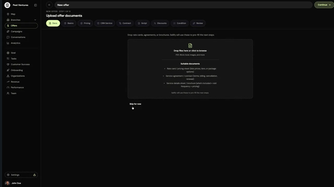
Task: Click the warning triangle beside Settings
Action: tap(34, 175)
